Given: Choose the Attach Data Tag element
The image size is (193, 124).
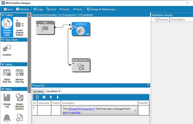Looking at the screenshot, I should [7, 76].
